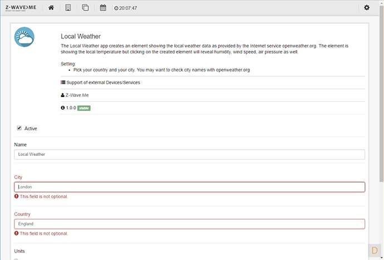This screenshot has height=260, width=384.
Task: Click the Country field label
Action: coord(22,214)
